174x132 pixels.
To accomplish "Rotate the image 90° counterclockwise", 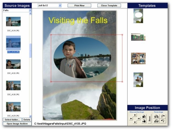I will (x=156, y=121).
